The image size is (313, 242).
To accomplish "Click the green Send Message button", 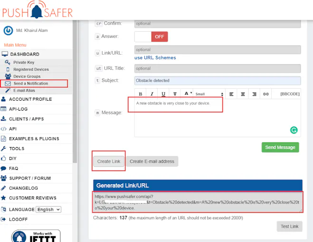I will tap(280, 147).
